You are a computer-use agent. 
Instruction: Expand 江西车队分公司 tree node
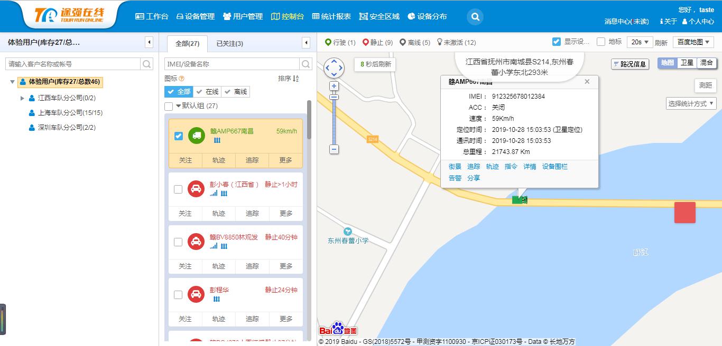22,98
